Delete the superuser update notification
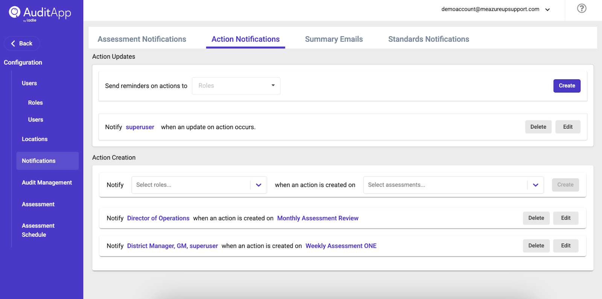Viewport: 602px width, 299px height. (x=538, y=127)
